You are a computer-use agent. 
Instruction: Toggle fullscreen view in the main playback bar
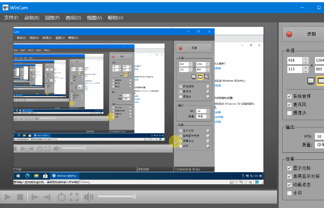(74, 197)
